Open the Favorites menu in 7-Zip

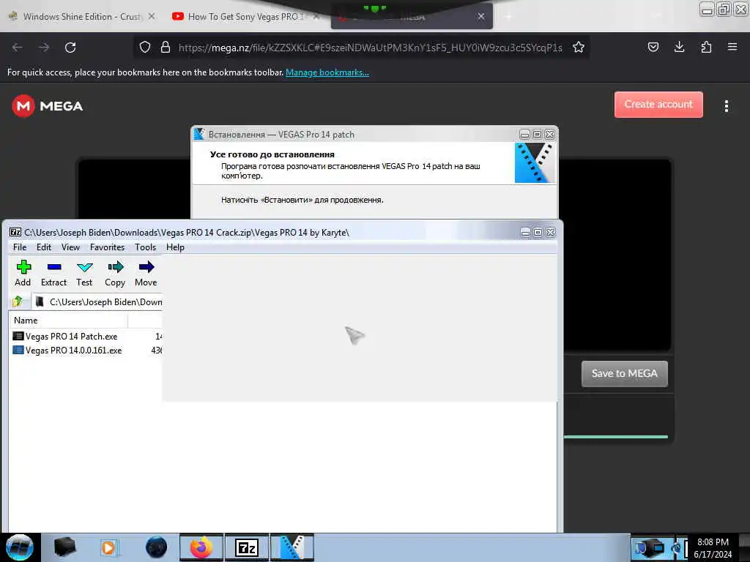[107, 247]
